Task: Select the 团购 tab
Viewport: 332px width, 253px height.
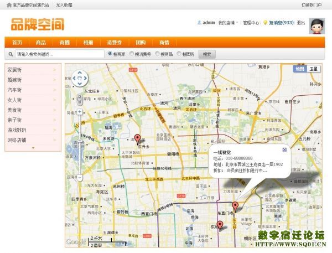Action: [x=141, y=43]
